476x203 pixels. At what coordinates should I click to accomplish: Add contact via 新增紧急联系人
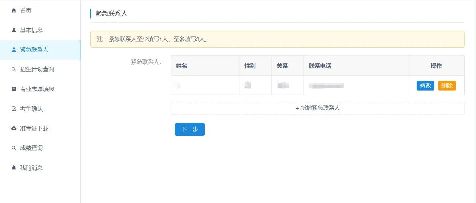(318, 108)
